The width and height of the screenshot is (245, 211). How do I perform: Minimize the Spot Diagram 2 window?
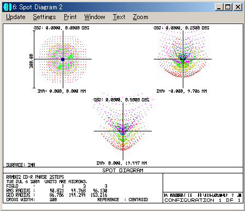click(219, 7)
